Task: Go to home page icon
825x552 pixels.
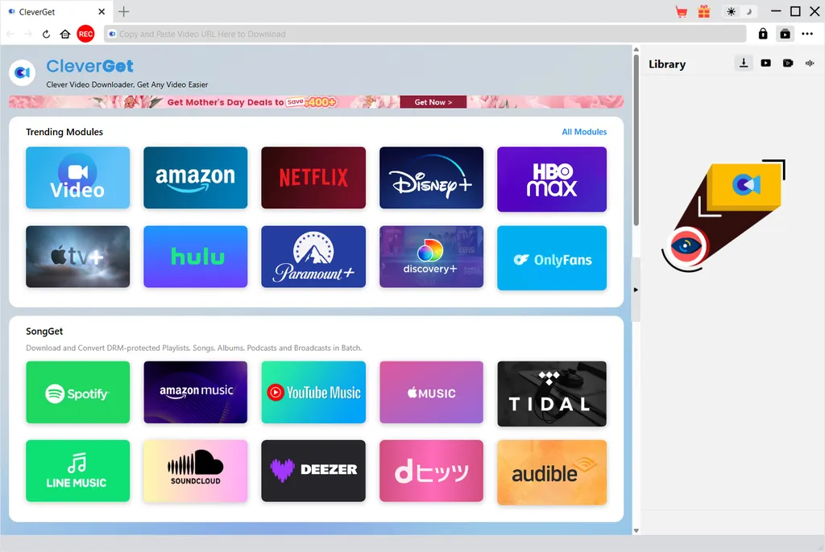Action: pos(65,34)
